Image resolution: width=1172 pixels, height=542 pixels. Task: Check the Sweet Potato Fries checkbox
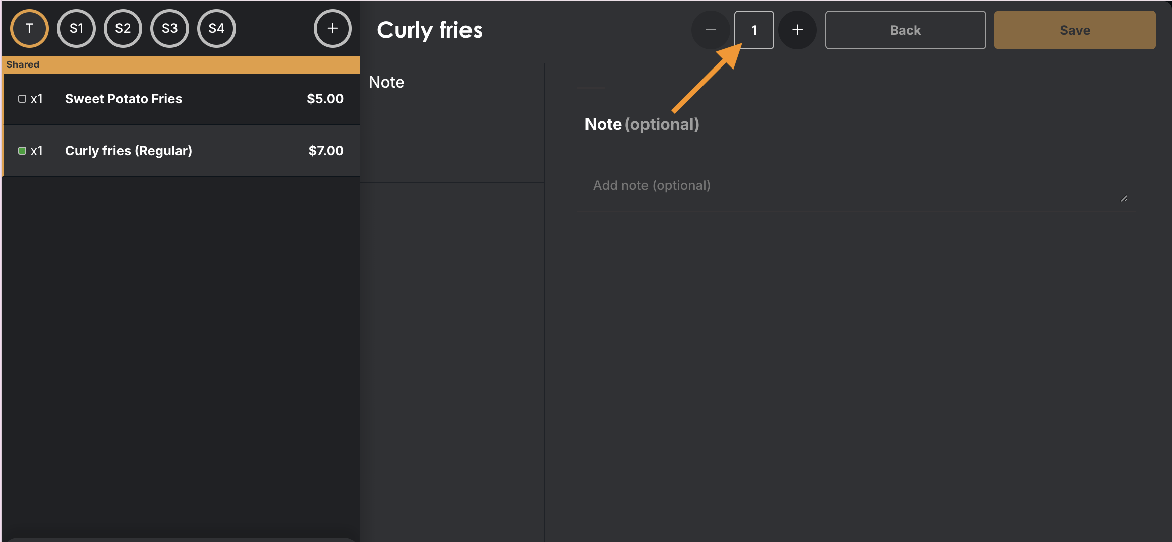click(x=22, y=99)
